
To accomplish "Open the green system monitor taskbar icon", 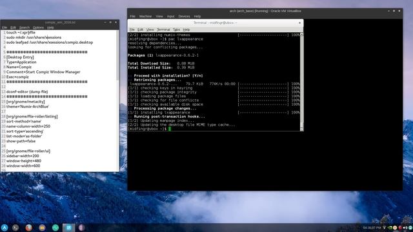I will 55,227.
